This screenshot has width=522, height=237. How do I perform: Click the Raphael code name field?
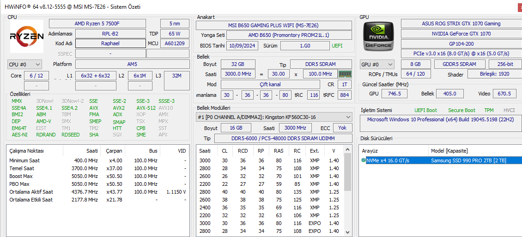point(110,43)
